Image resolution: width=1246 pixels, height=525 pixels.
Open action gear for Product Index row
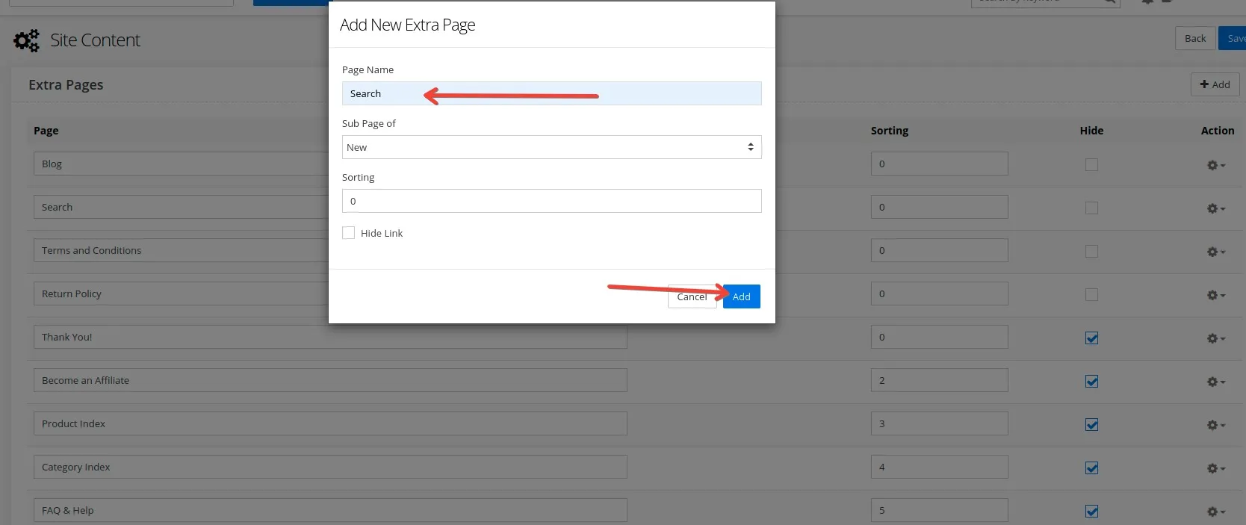[x=1215, y=425]
